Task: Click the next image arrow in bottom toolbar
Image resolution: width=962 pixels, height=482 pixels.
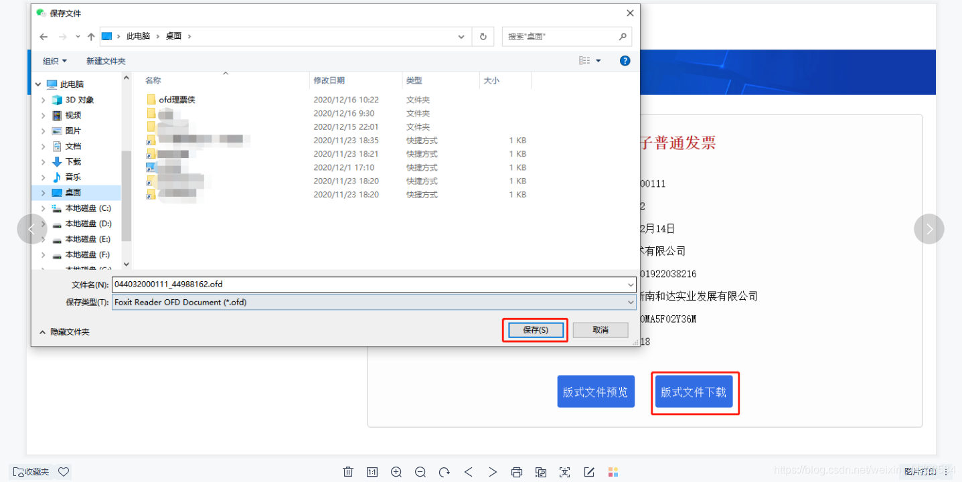Action: click(x=493, y=472)
